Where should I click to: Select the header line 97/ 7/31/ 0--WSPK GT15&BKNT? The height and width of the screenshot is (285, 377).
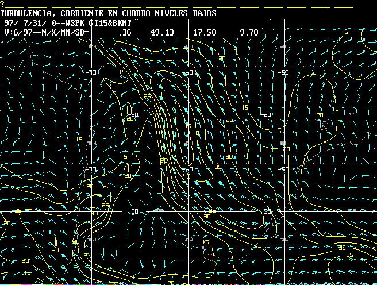tap(68, 23)
